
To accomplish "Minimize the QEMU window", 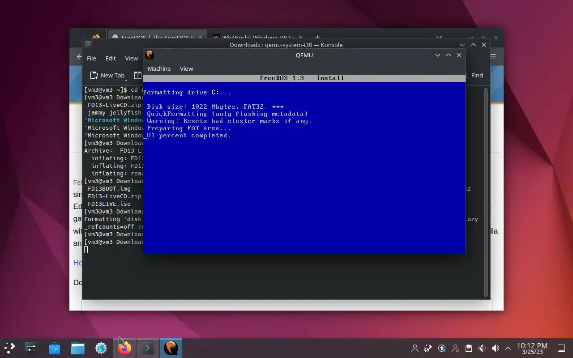I will tap(438, 55).
